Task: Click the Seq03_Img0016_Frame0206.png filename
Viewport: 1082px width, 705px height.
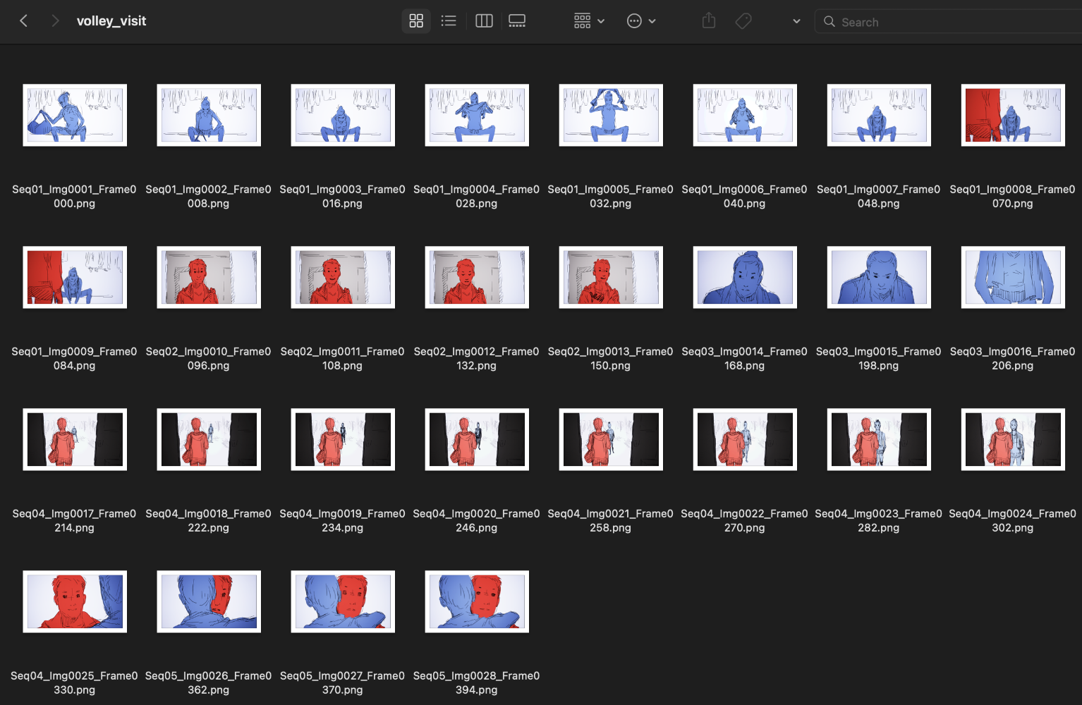Action: tap(1013, 358)
